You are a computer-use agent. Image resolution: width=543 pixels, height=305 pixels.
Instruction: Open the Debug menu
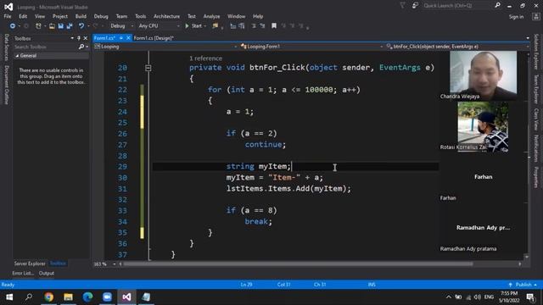tap(101, 16)
